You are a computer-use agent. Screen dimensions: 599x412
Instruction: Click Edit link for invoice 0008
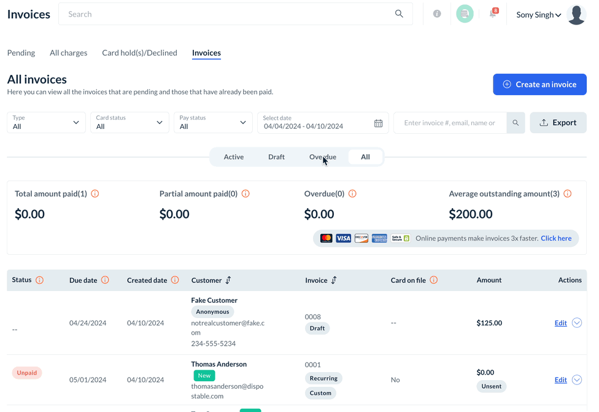coord(561,323)
